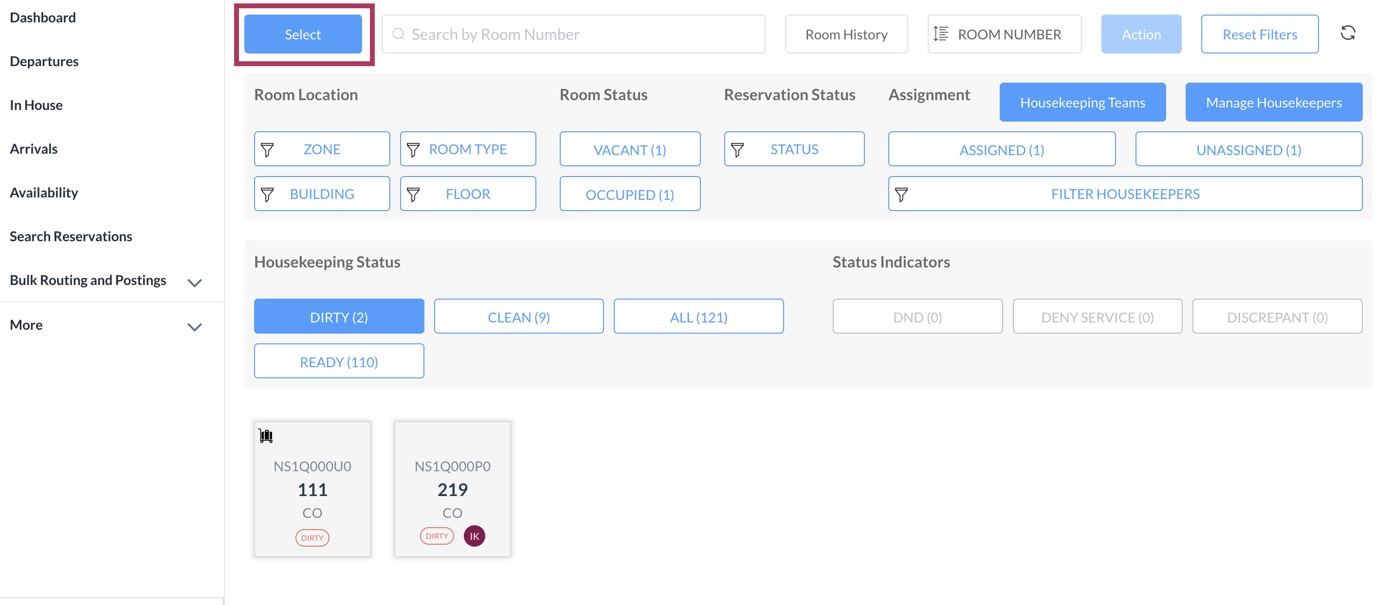Click the refresh icon at top right

click(x=1347, y=34)
